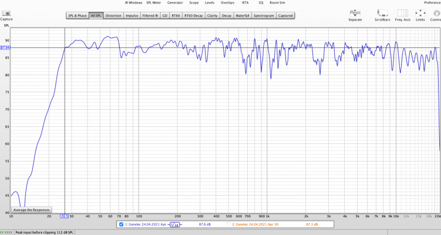The width and height of the screenshot is (441, 235).
Task: Click the 87.94 SPL cursor readout
Action: 5,48
